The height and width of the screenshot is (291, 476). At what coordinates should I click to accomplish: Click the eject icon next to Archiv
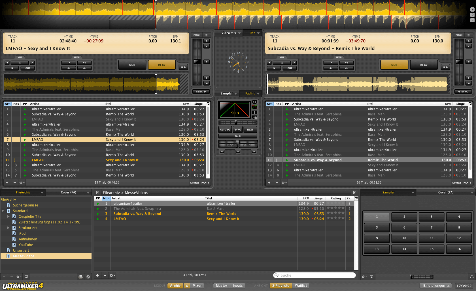[187, 286]
